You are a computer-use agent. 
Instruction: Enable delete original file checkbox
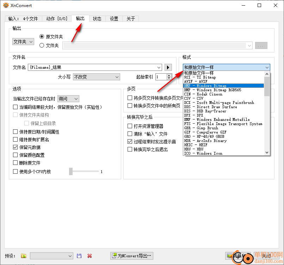16,163
